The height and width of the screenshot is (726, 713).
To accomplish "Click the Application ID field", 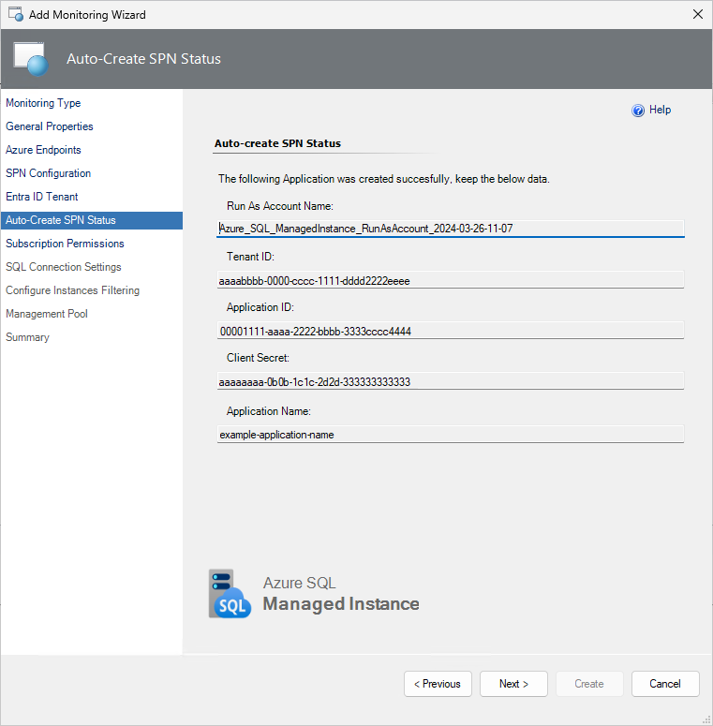I will (450, 331).
